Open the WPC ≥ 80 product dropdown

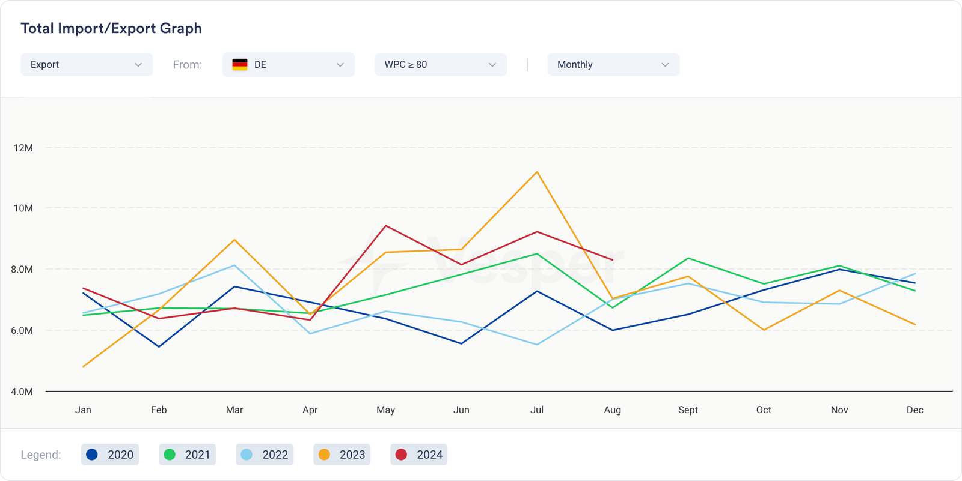click(440, 65)
